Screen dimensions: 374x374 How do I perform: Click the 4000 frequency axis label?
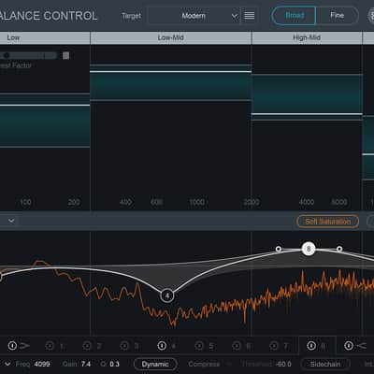tap(307, 202)
